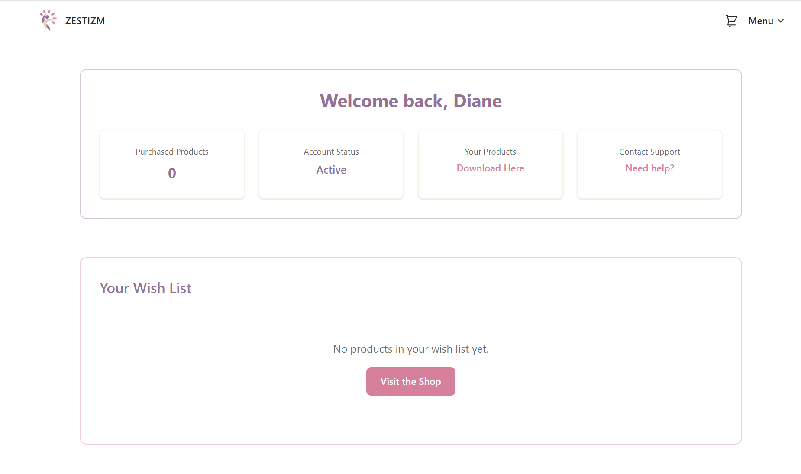Viewport: 801px width, 474px height.
Task: Click the ZESTIZM brand name
Action: 85,21
